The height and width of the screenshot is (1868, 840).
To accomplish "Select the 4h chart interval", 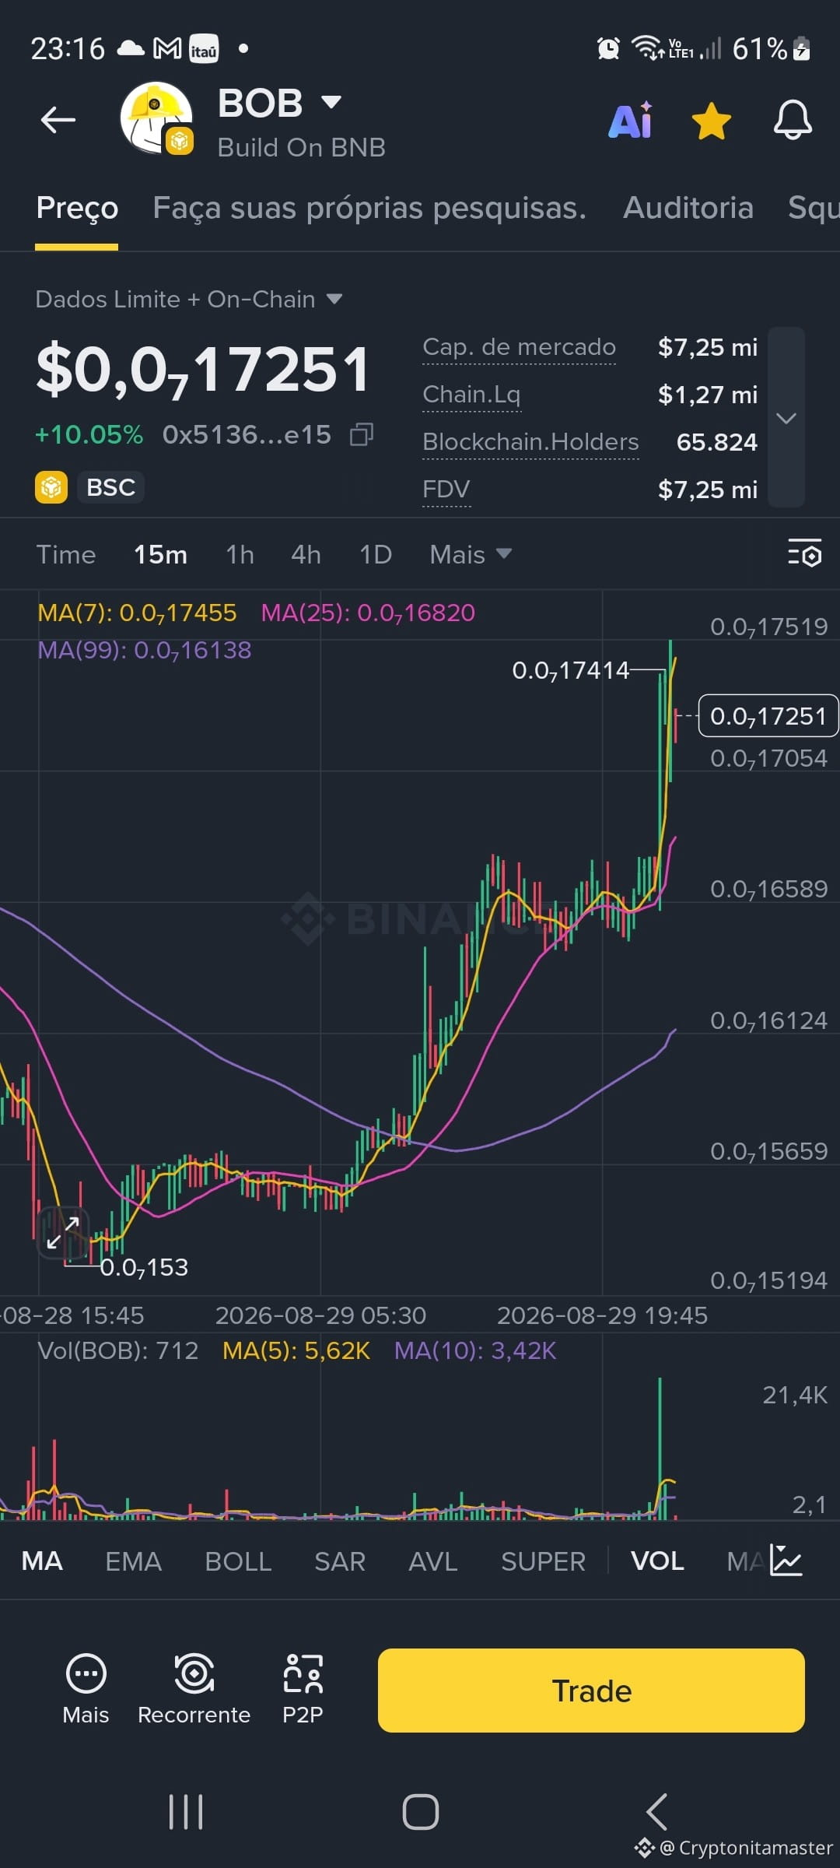I will click(306, 555).
